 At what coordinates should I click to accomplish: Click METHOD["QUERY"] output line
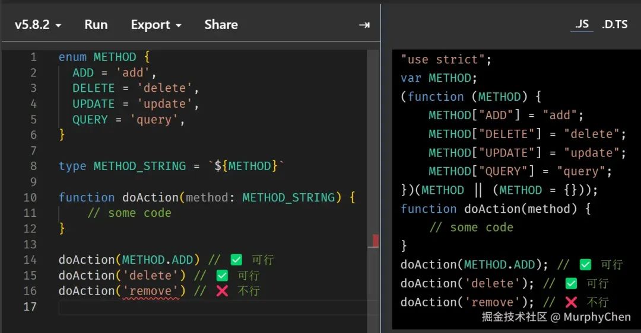pyautogui.click(x=520, y=171)
